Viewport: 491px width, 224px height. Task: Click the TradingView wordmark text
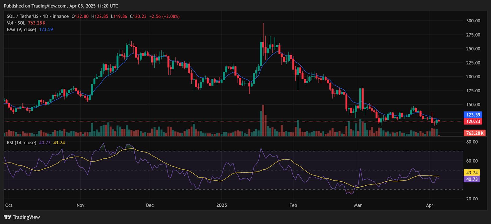(26, 217)
